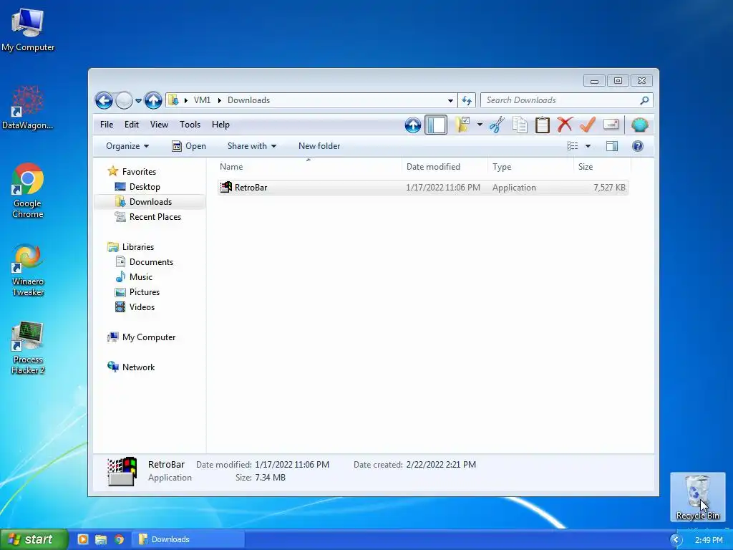
Task: Cut selection with the scissors icon
Action: pyautogui.click(x=497, y=125)
